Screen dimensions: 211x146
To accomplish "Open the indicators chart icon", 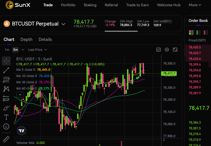I will click(159, 50).
